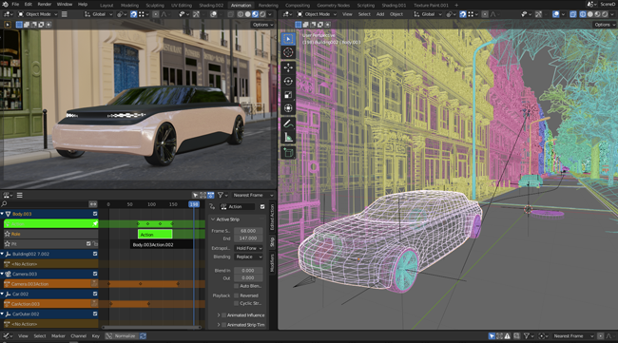This screenshot has height=343, width=618.
Task: Switch to the Animation workspace tab
Action: (241, 5)
